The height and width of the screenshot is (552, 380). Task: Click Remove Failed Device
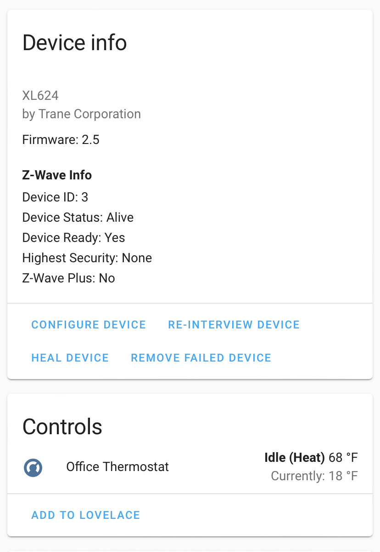[201, 358]
